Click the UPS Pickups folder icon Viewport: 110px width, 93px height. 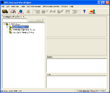pyautogui.click(x=7, y=24)
